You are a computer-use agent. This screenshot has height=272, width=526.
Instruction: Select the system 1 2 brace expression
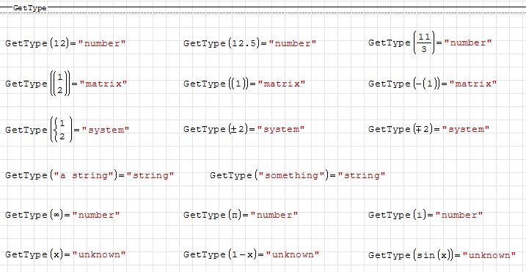click(x=67, y=130)
